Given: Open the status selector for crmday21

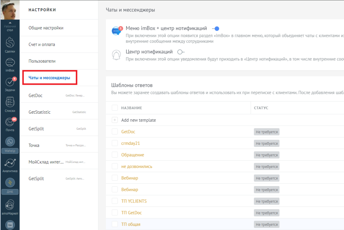Looking at the screenshot, I should 266,143.
